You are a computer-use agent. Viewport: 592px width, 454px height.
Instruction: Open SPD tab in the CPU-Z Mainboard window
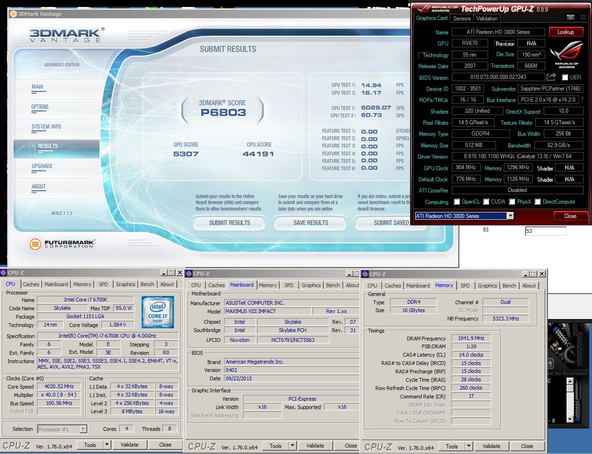pyautogui.click(x=289, y=285)
